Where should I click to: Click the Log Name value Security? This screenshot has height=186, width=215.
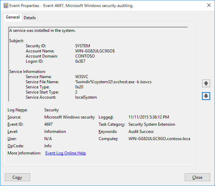click(x=52, y=110)
